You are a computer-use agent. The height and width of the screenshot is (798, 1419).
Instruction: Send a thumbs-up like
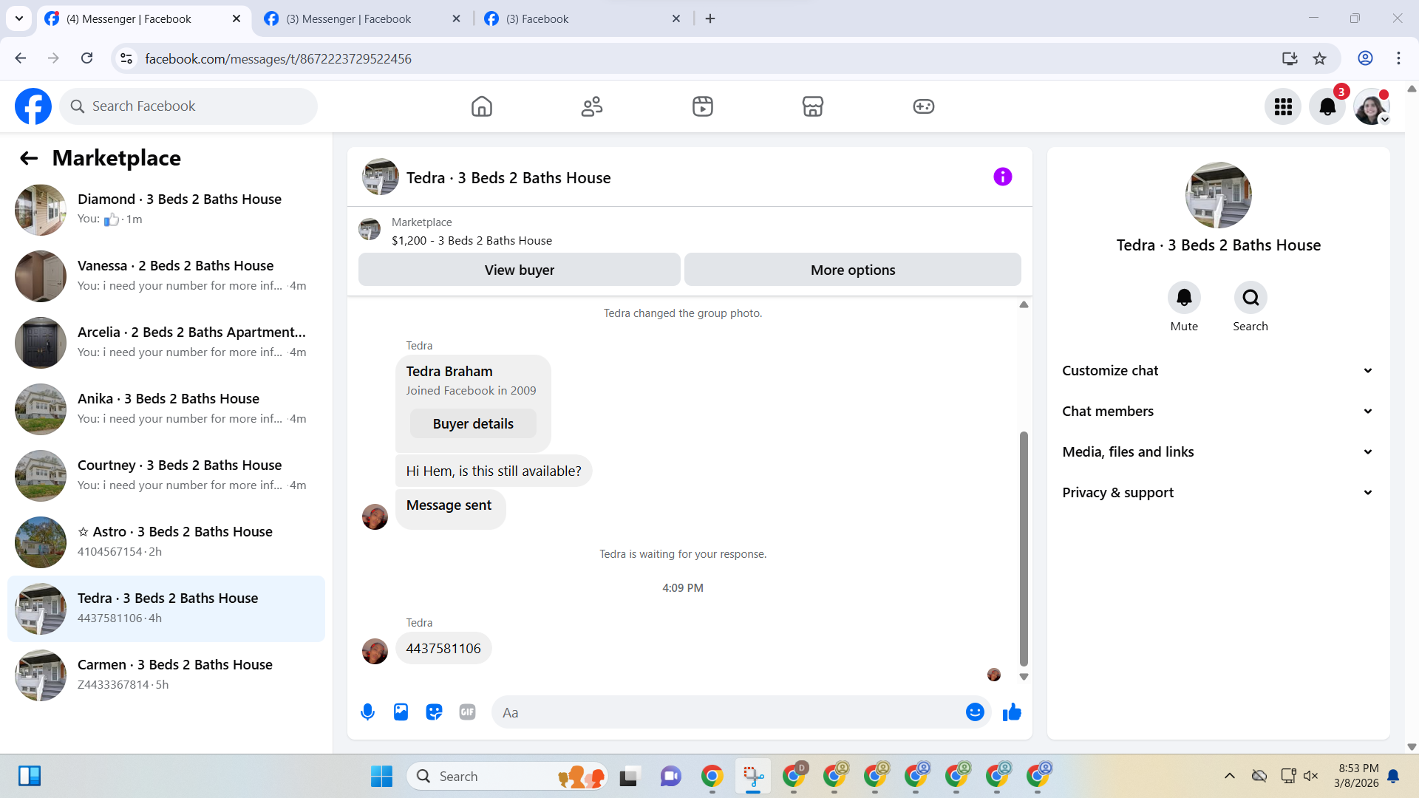[x=1012, y=712]
